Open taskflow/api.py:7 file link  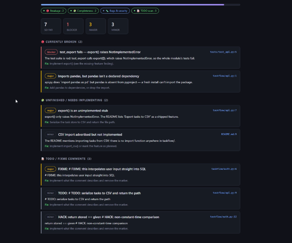(224, 111)
